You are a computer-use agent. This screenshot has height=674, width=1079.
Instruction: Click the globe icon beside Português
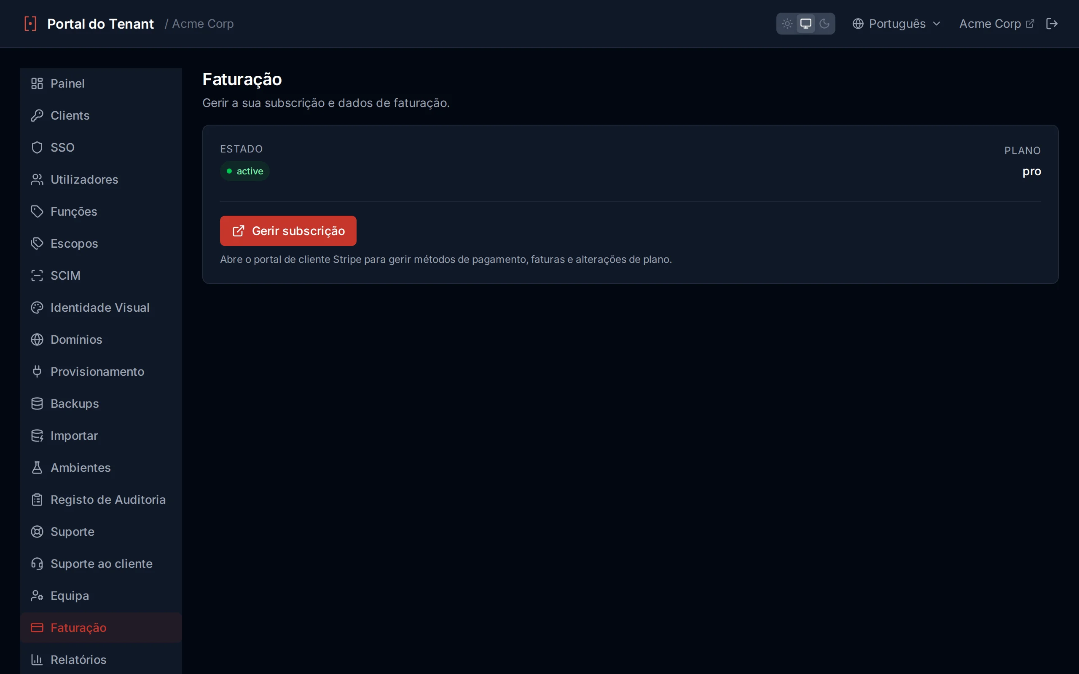(x=858, y=24)
